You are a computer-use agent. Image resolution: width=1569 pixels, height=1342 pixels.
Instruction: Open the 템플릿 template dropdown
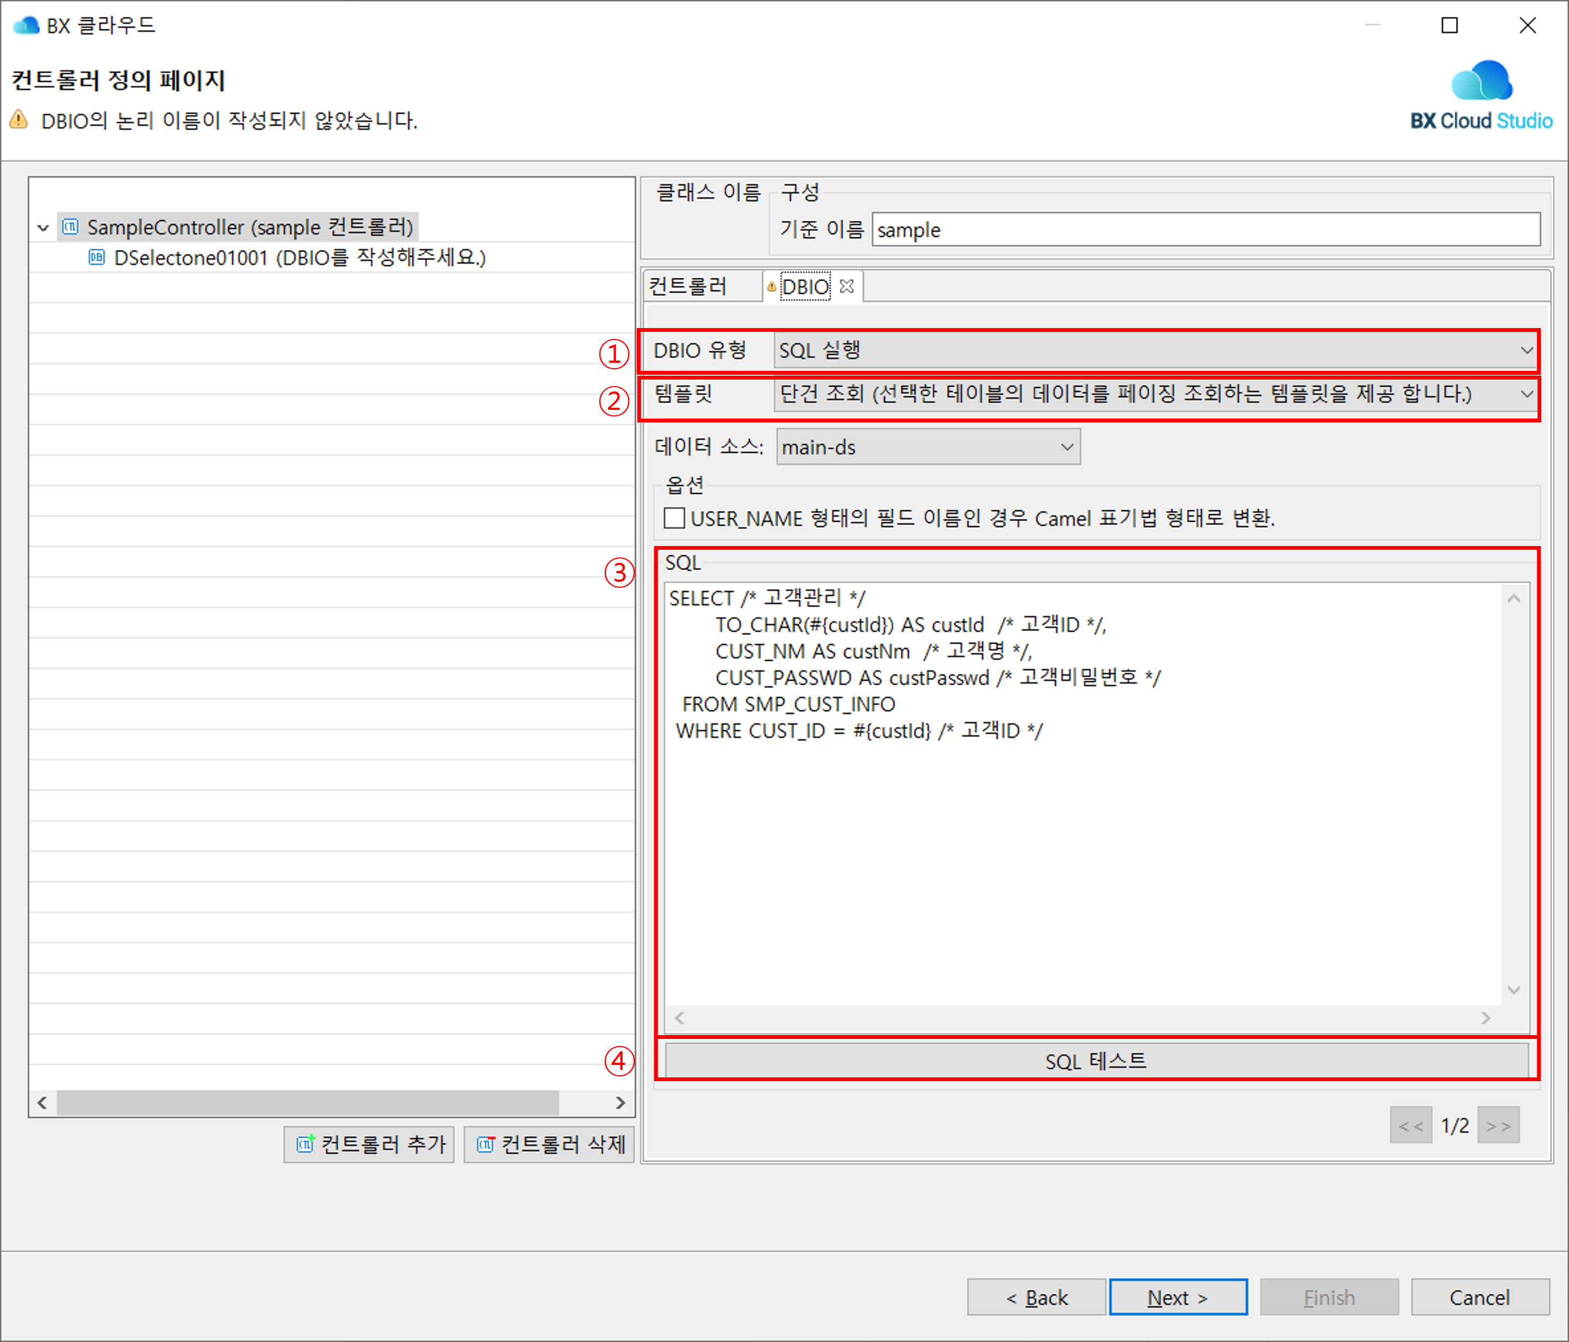click(1155, 394)
